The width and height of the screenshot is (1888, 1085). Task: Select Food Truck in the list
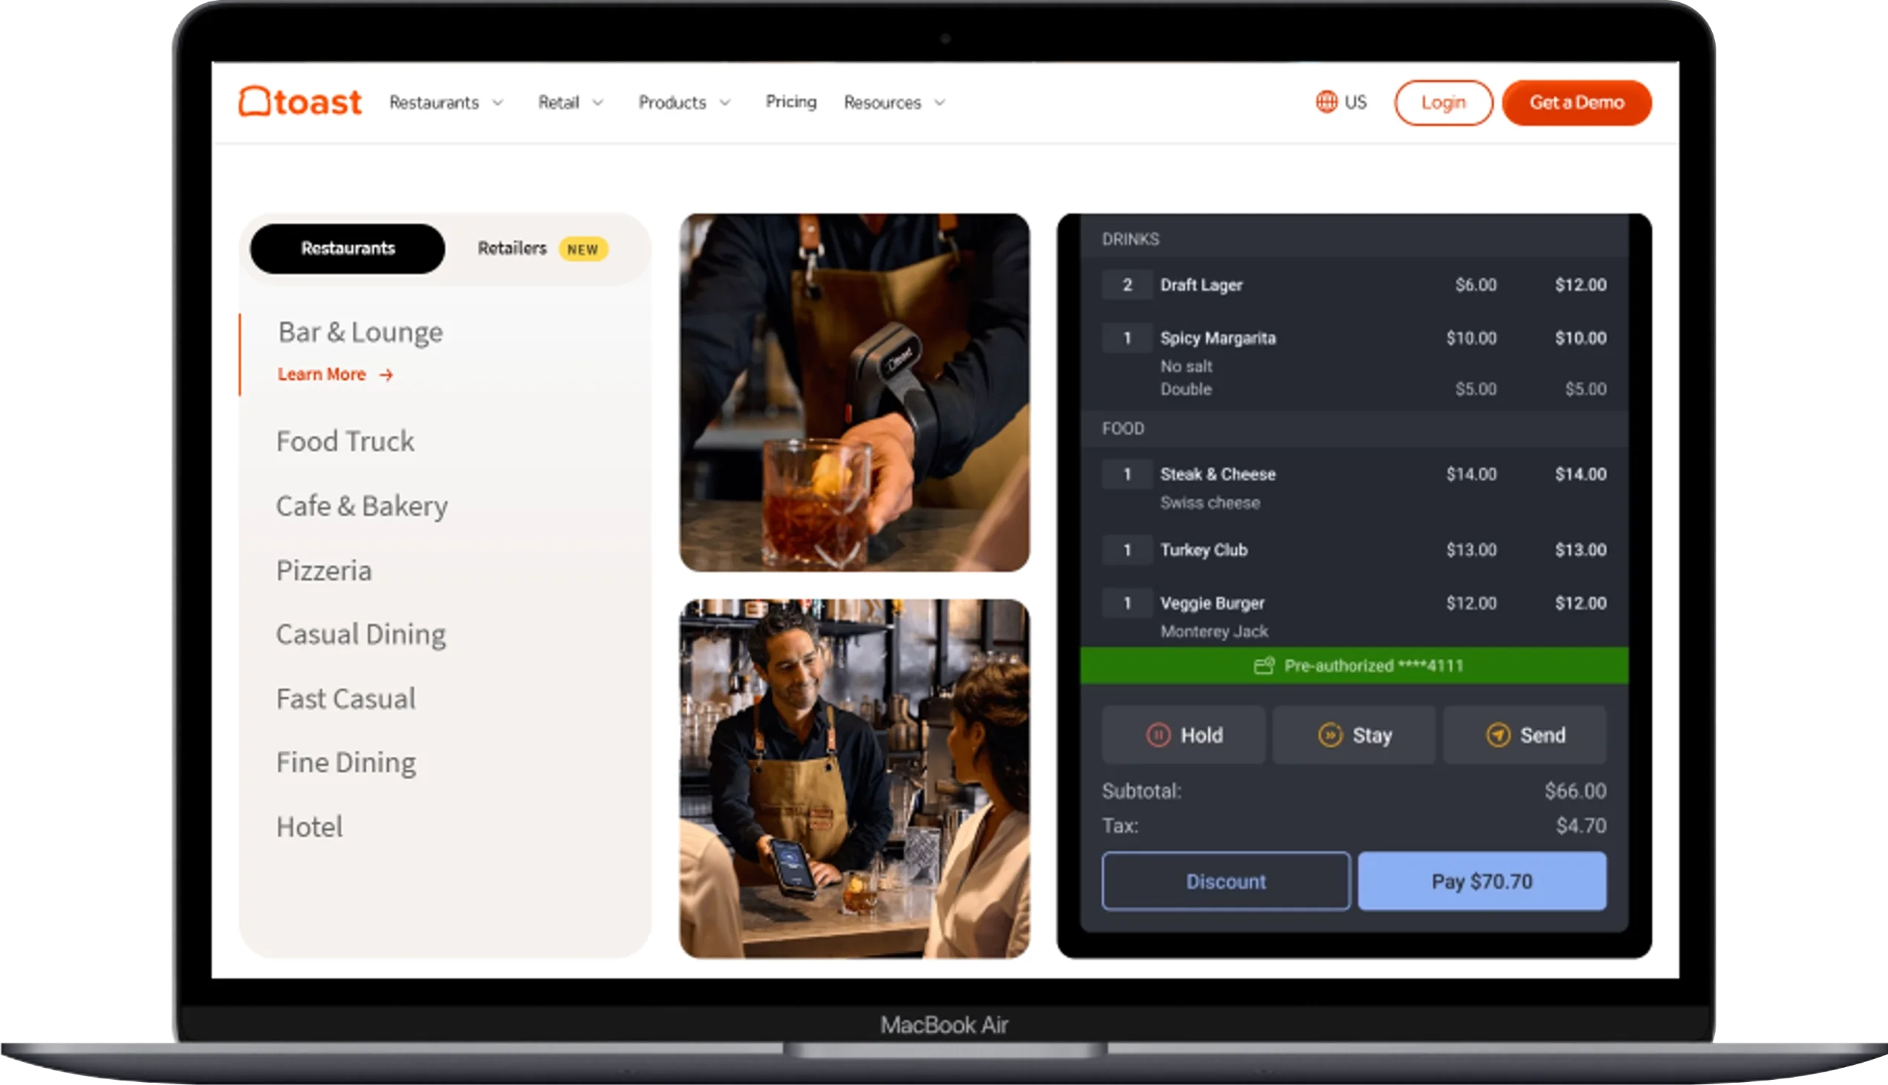pos(345,440)
